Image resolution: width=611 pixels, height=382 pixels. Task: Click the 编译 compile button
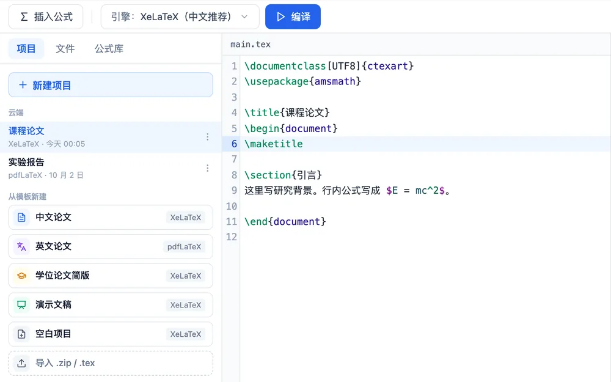point(293,17)
